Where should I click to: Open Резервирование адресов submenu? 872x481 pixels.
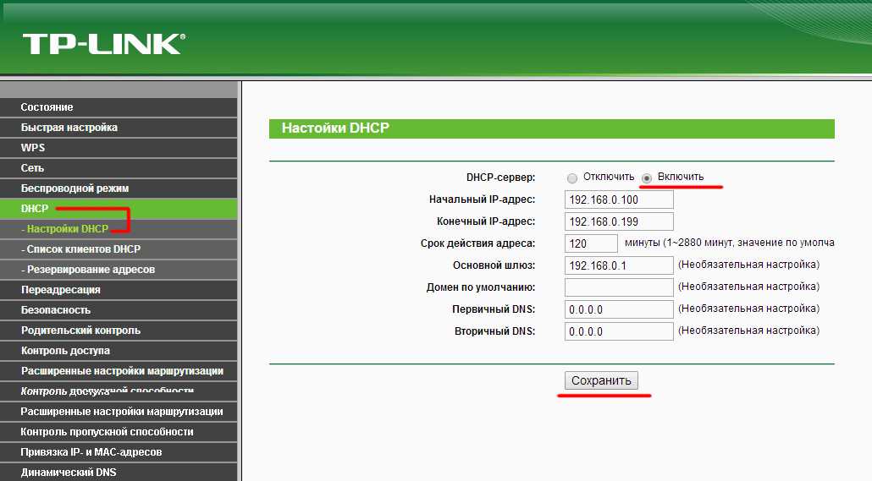pyautogui.click(x=90, y=270)
